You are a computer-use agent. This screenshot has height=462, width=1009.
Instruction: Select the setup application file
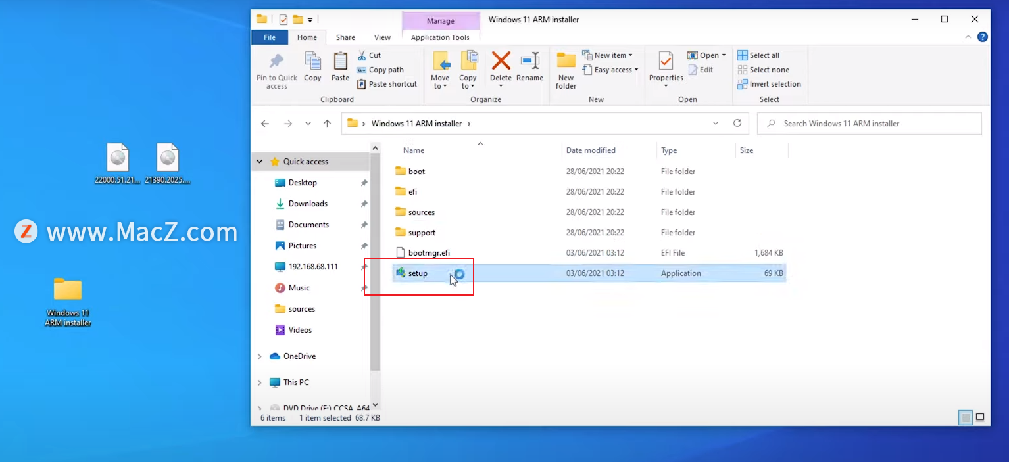tap(589, 273)
